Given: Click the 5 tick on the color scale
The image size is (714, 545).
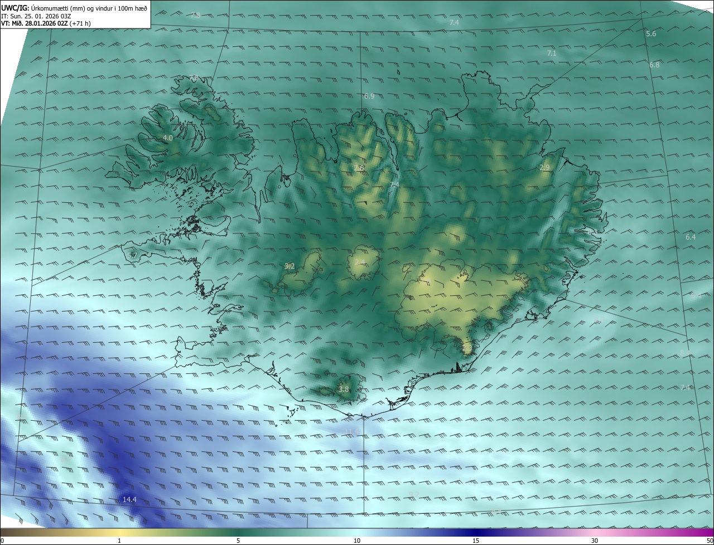Looking at the screenshot, I should tap(238, 541).
